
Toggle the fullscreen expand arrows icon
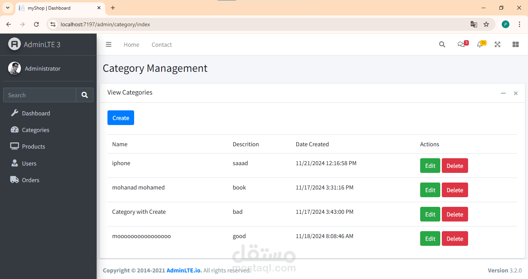[x=497, y=44]
